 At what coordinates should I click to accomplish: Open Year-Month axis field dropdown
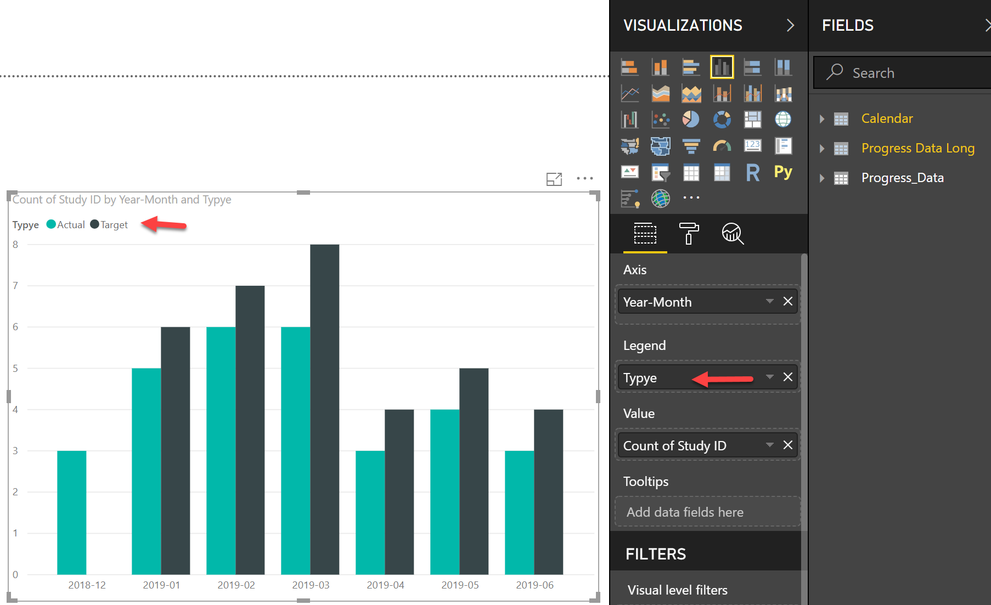tap(769, 301)
